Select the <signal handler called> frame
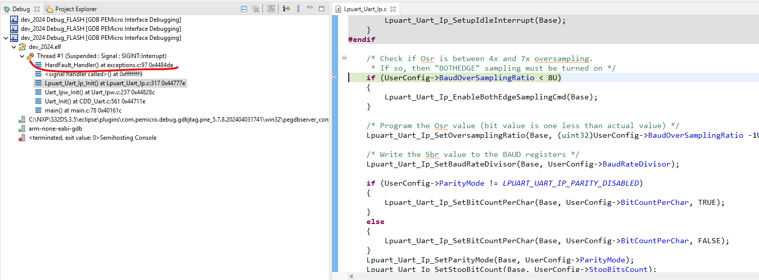The image size is (759, 280). click(93, 74)
